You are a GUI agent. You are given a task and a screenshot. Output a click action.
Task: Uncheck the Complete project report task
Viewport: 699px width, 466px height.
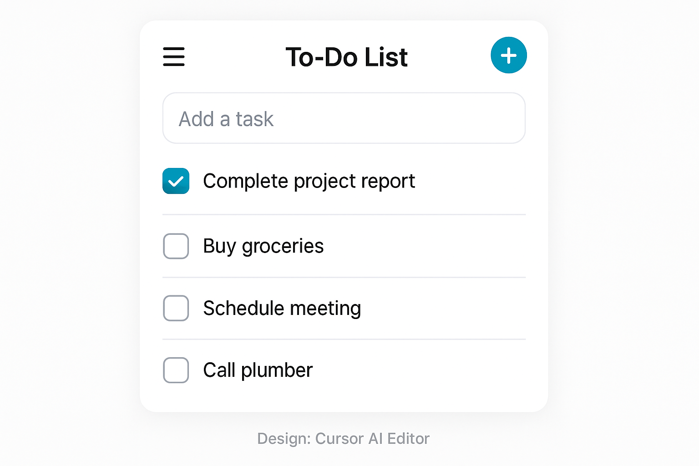tap(176, 181)
